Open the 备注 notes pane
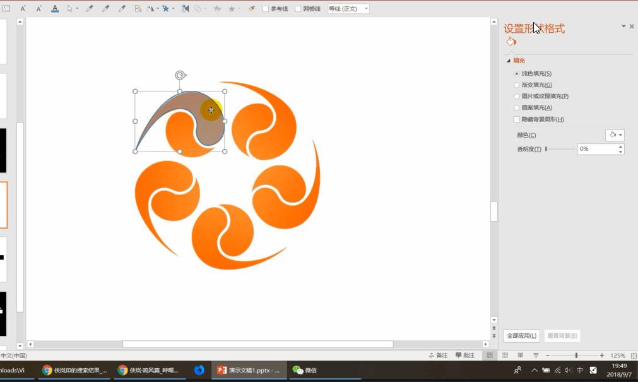This screenshot has width=638, height=382. 438,355
